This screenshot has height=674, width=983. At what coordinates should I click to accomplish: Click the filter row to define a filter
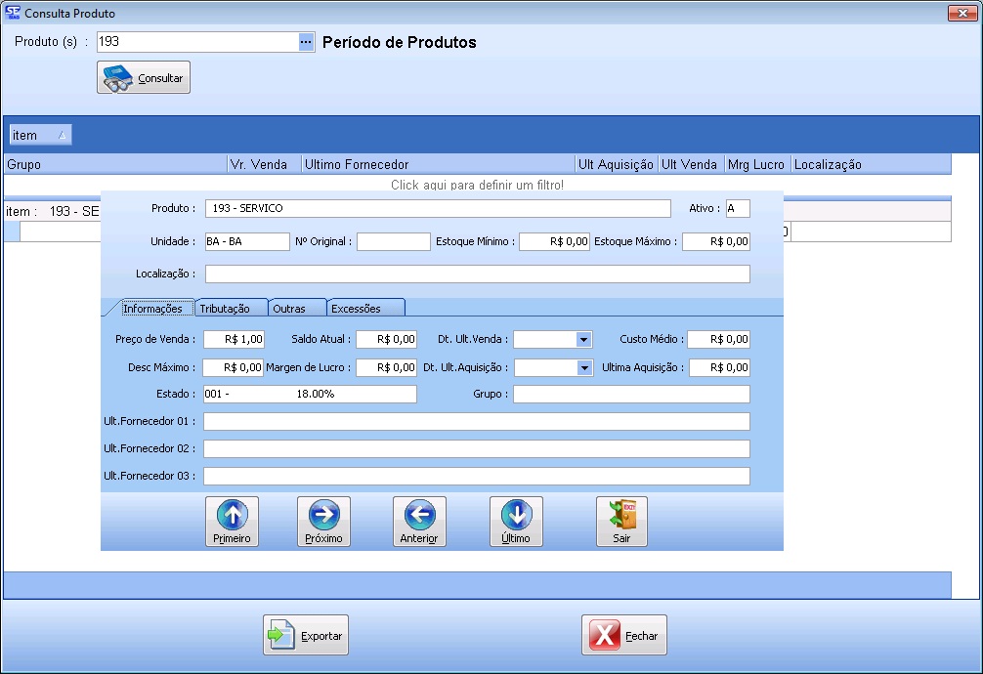pos(477,185)
